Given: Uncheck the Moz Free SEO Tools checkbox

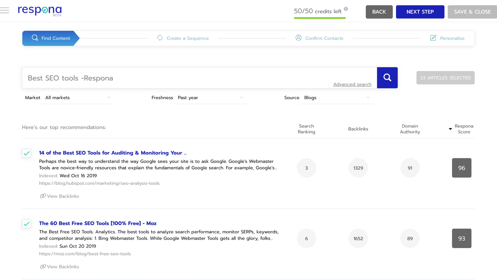Looking at the screenshot, I should coord(26,224).
